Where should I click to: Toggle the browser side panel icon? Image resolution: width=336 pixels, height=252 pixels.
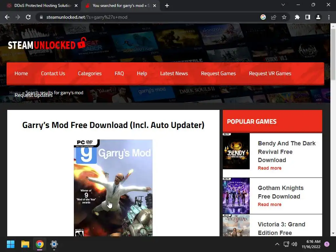308,17
